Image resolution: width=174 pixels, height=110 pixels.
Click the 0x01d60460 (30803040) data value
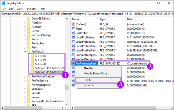coord(141,37)
